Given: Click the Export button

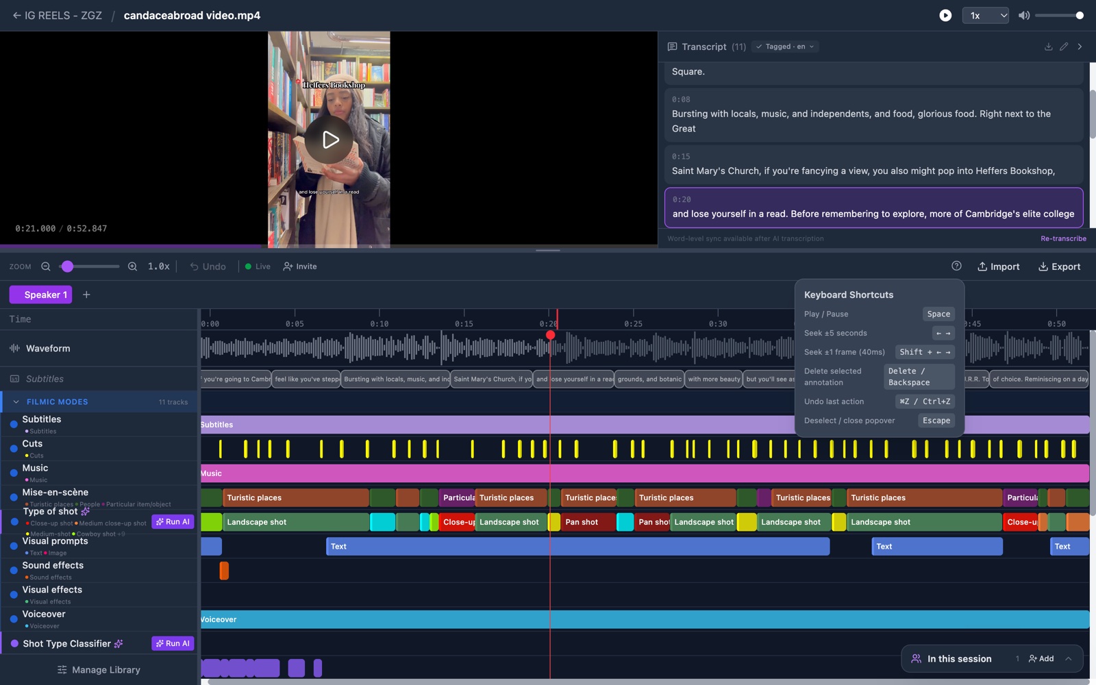Looking at the screenshot, I should (x=1059, y=266).
